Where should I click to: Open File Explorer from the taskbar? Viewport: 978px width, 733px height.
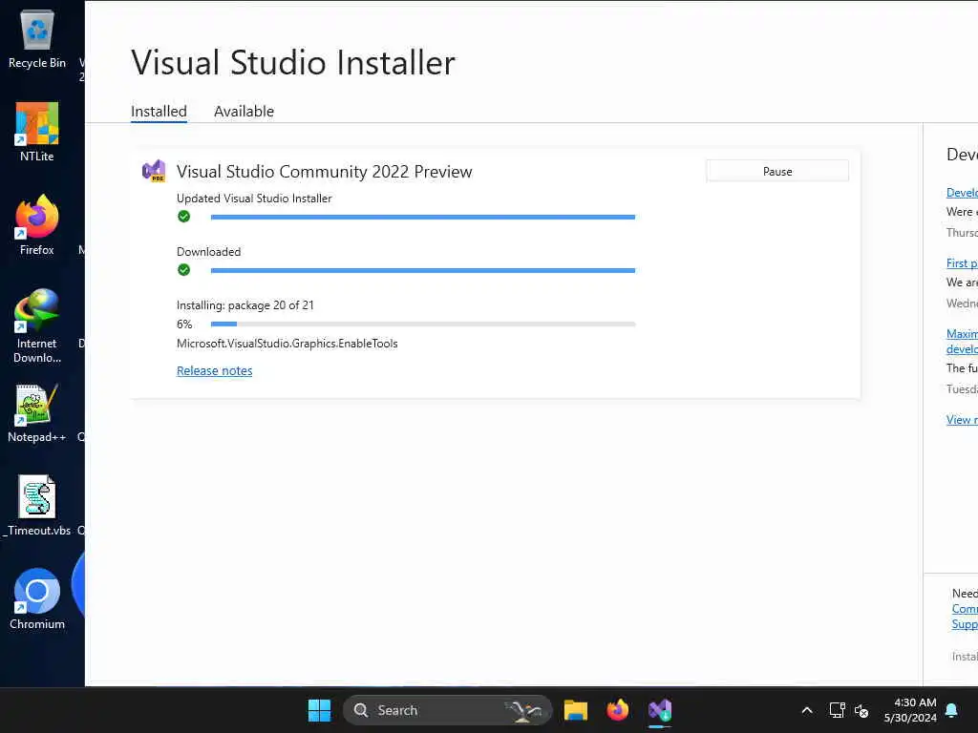576,710
